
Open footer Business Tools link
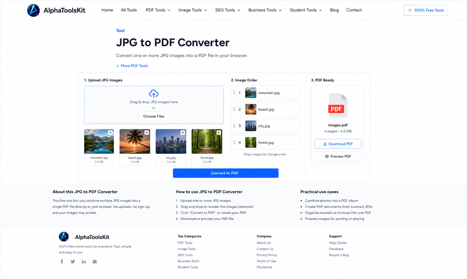tap(188, 261)
